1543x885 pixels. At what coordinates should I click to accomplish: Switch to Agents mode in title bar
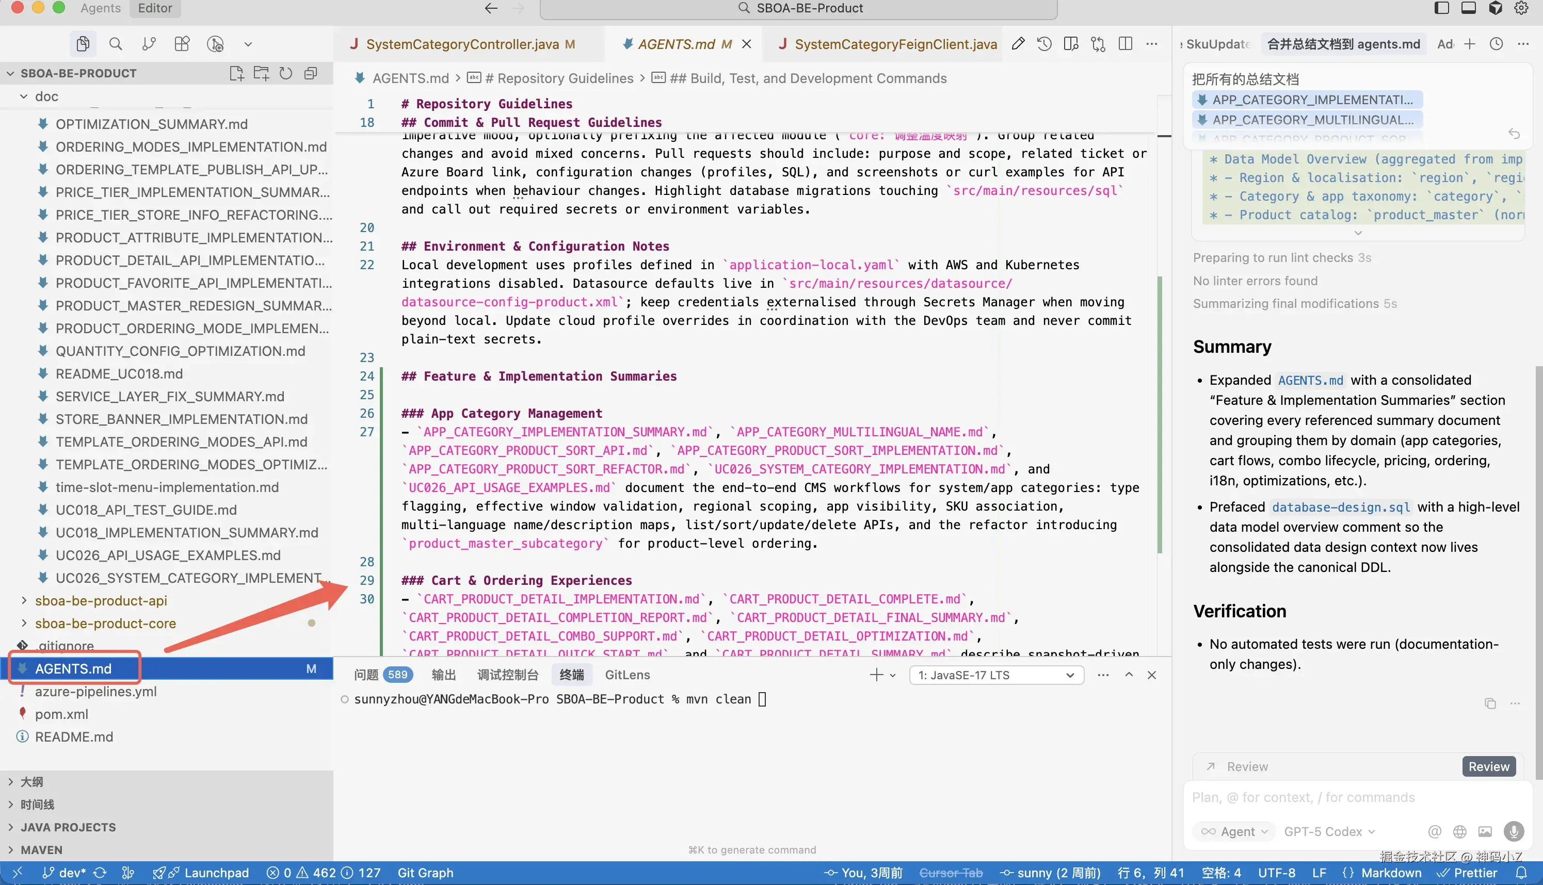(100, 8)
